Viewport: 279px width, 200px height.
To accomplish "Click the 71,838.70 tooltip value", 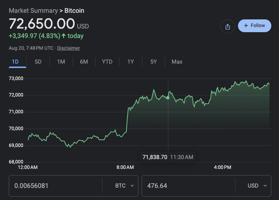I will pos(155,157).
